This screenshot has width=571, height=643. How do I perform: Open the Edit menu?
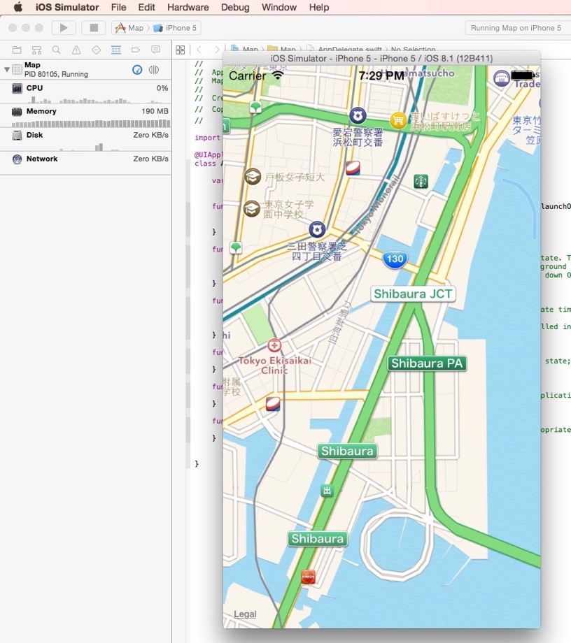tap(146, 8)
